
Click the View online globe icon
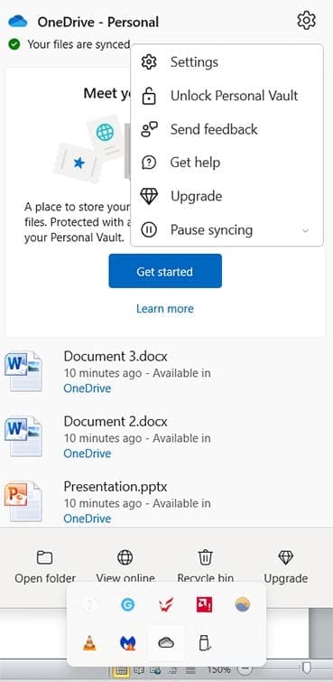125,557
